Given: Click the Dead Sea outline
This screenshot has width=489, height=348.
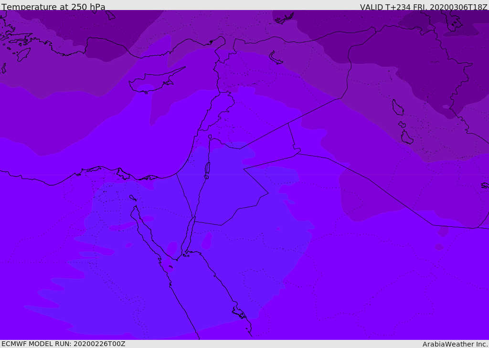Looking at the screenshot, I should pyautogui.click(x=207, y=169).
